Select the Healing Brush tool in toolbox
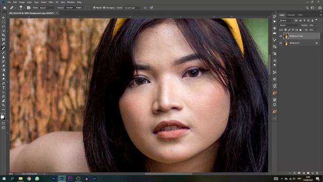This screenshot has height=182, width=323. pyautogui.click(x=4, y=48)
